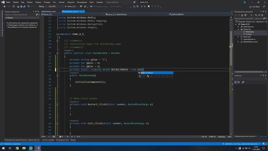Click the errors indicator in editor status strip

[x=54, y=137]
